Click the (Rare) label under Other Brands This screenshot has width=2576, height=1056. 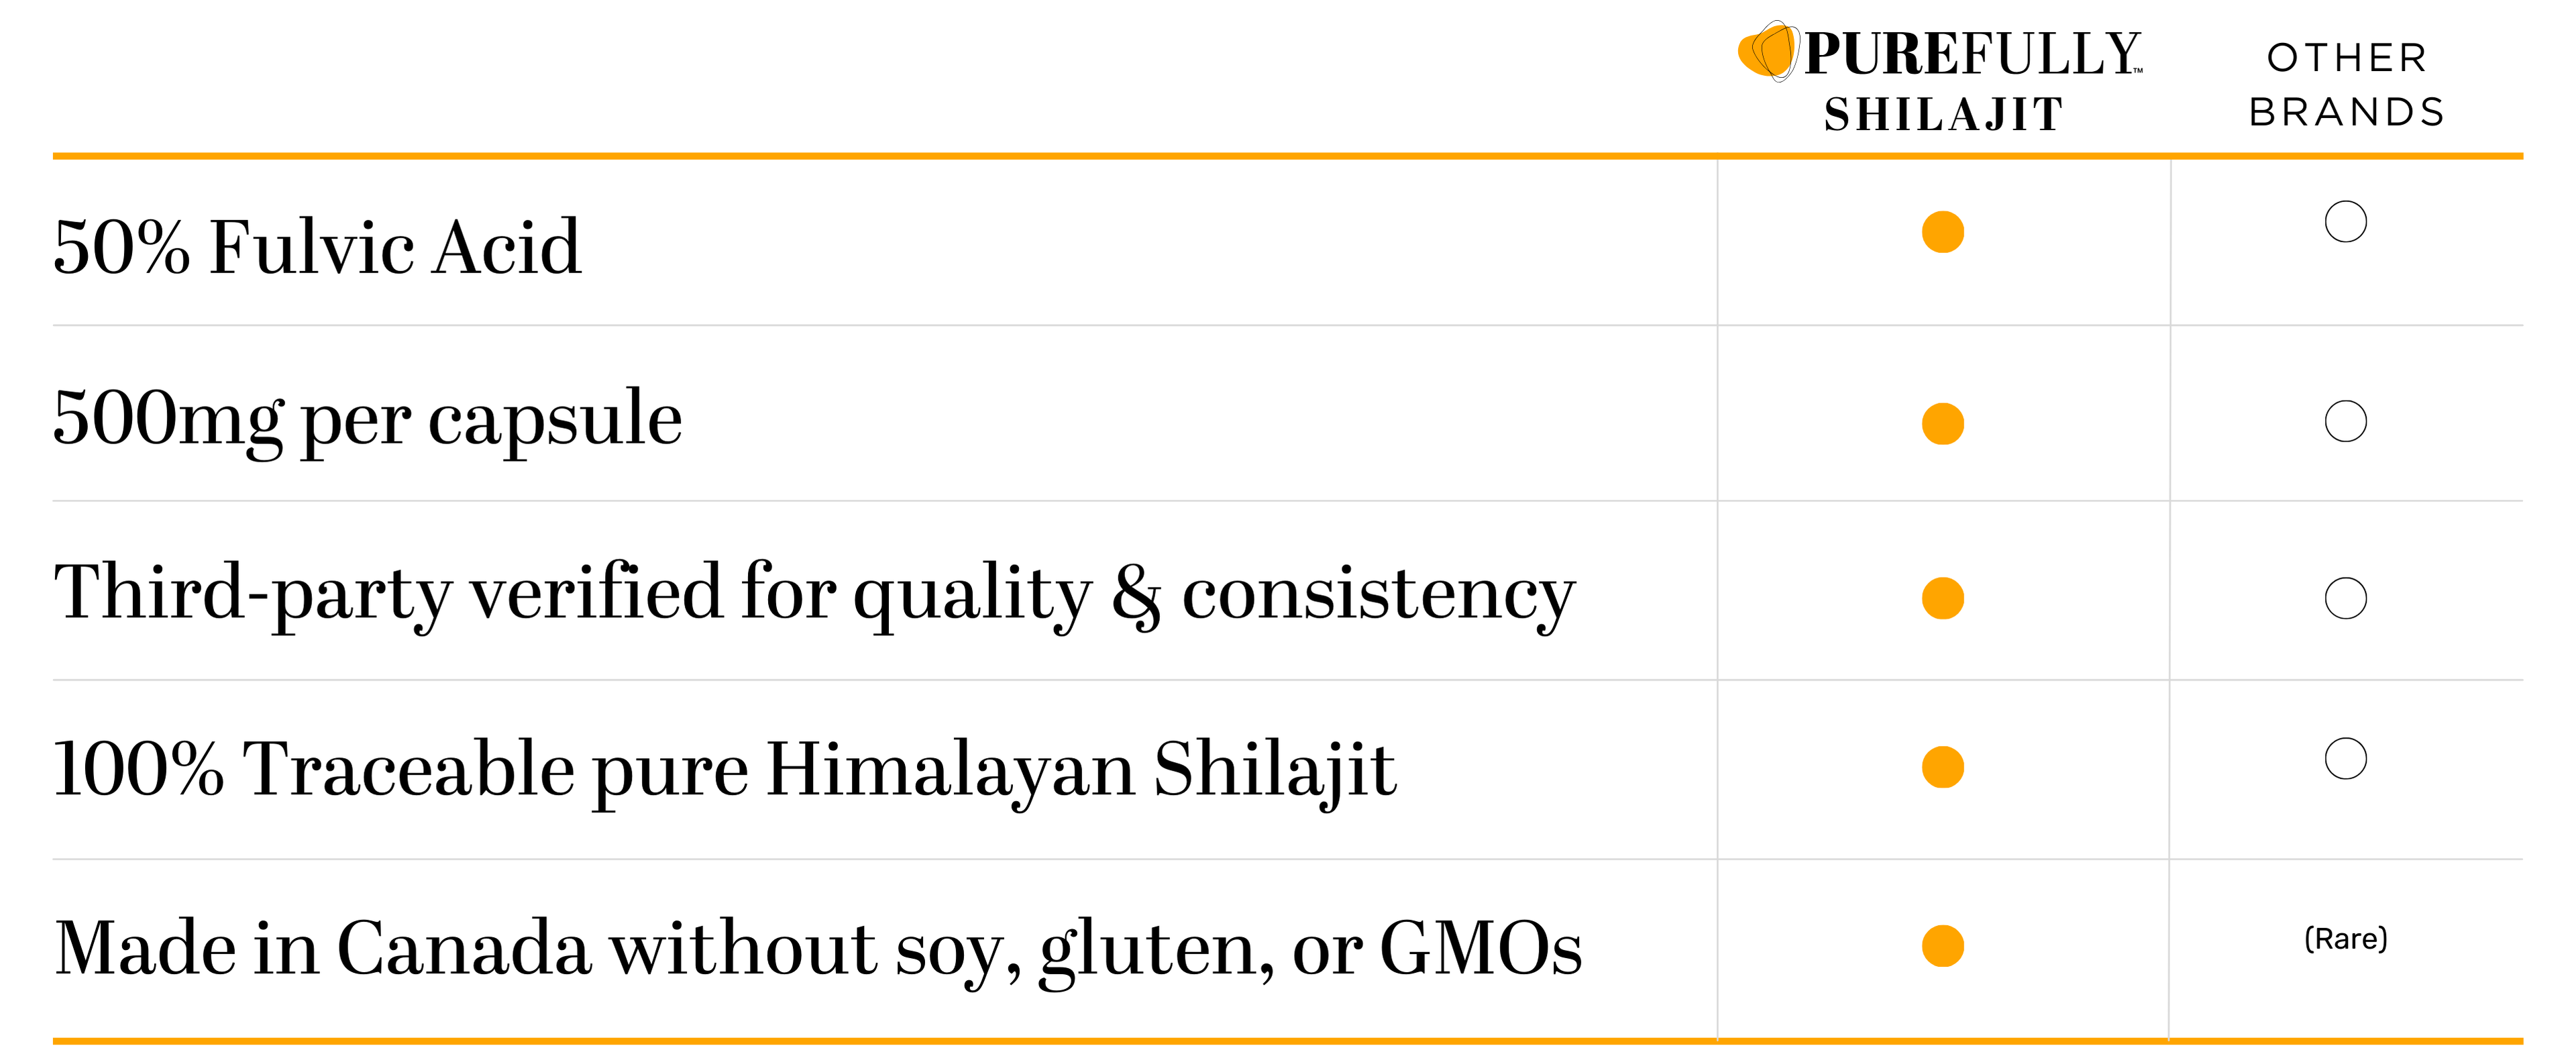click(2345, 939)
